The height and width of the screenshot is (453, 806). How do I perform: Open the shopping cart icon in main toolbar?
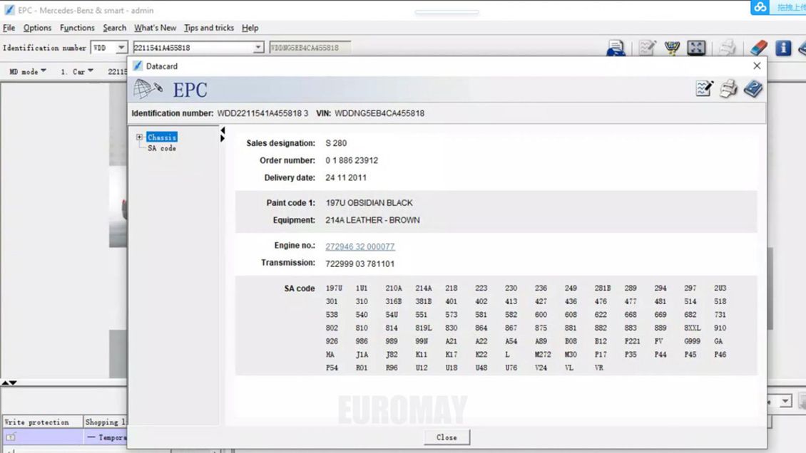pyautogui.click(x=672, y=48)
